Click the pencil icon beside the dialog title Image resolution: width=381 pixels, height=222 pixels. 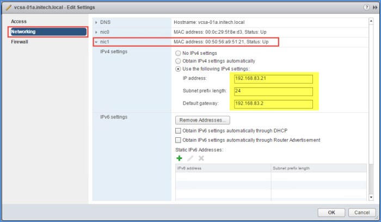8,8
